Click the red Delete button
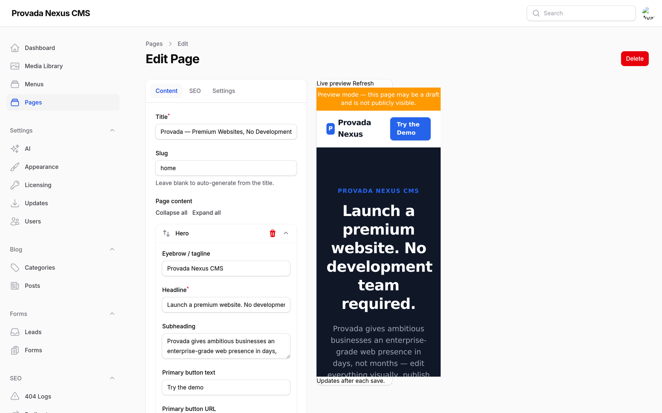The width and height of the screenshot is (662, 413). (635, 59)
